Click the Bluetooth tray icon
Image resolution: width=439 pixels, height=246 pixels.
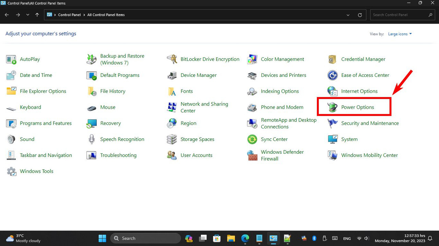[x=314, y=238]
